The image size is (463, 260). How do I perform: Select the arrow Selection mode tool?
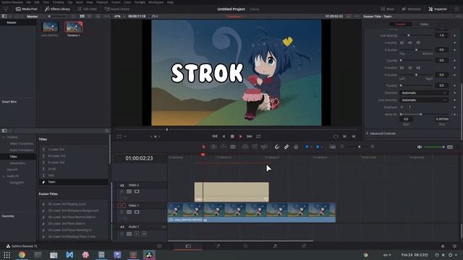point(204,147)
